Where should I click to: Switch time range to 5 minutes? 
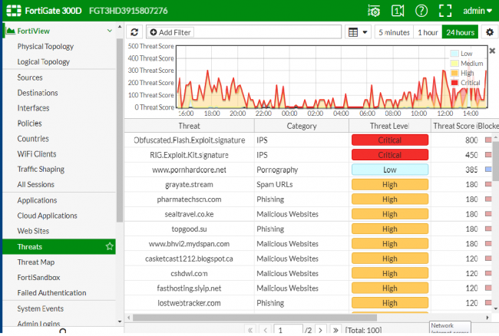pyautogui.click(x=394, y=32)
